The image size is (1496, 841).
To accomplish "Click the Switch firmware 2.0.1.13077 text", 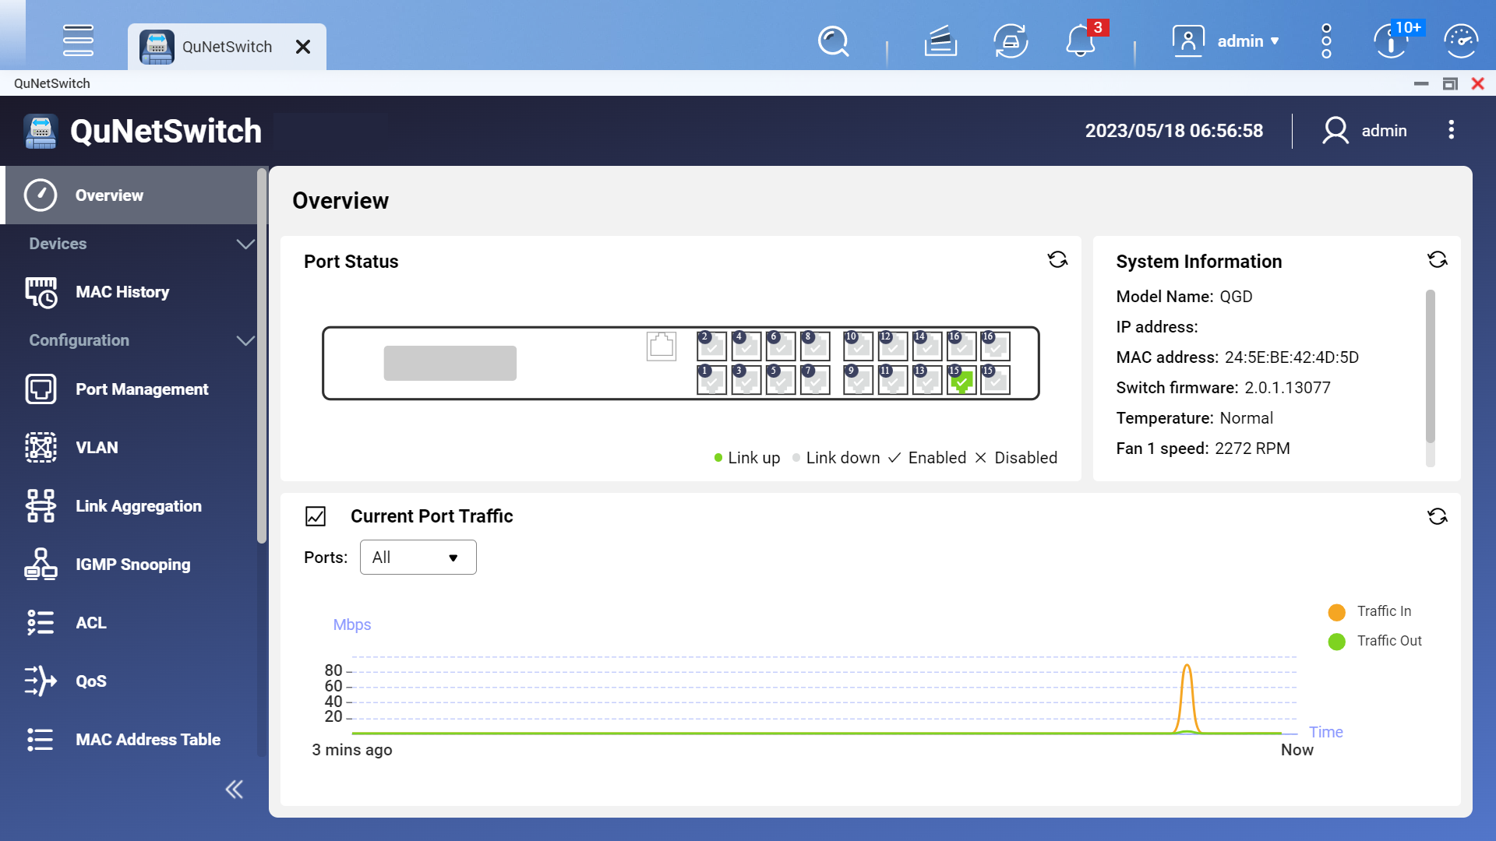I will (1223, 388).
